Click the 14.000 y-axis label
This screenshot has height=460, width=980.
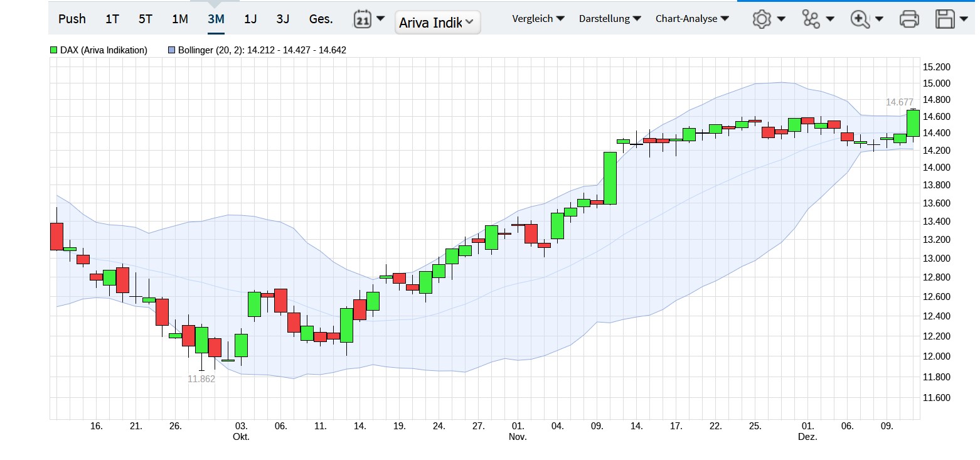coord(937,167)
